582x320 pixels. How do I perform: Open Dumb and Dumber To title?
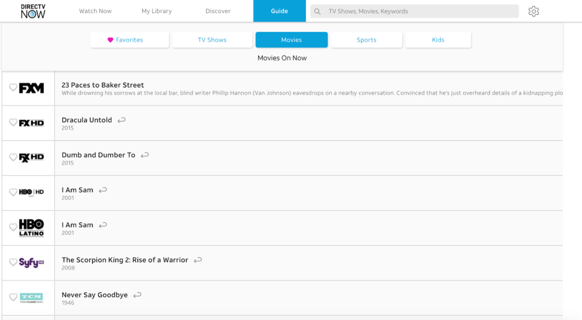click(98, 155)
